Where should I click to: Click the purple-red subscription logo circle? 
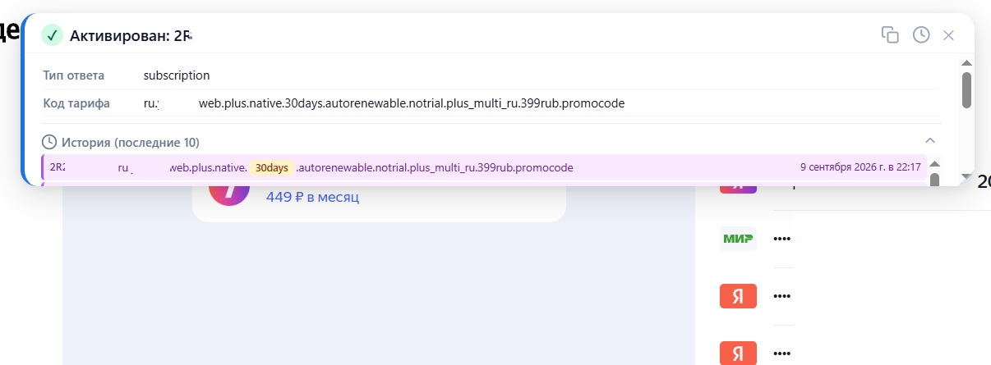point(229,194)
